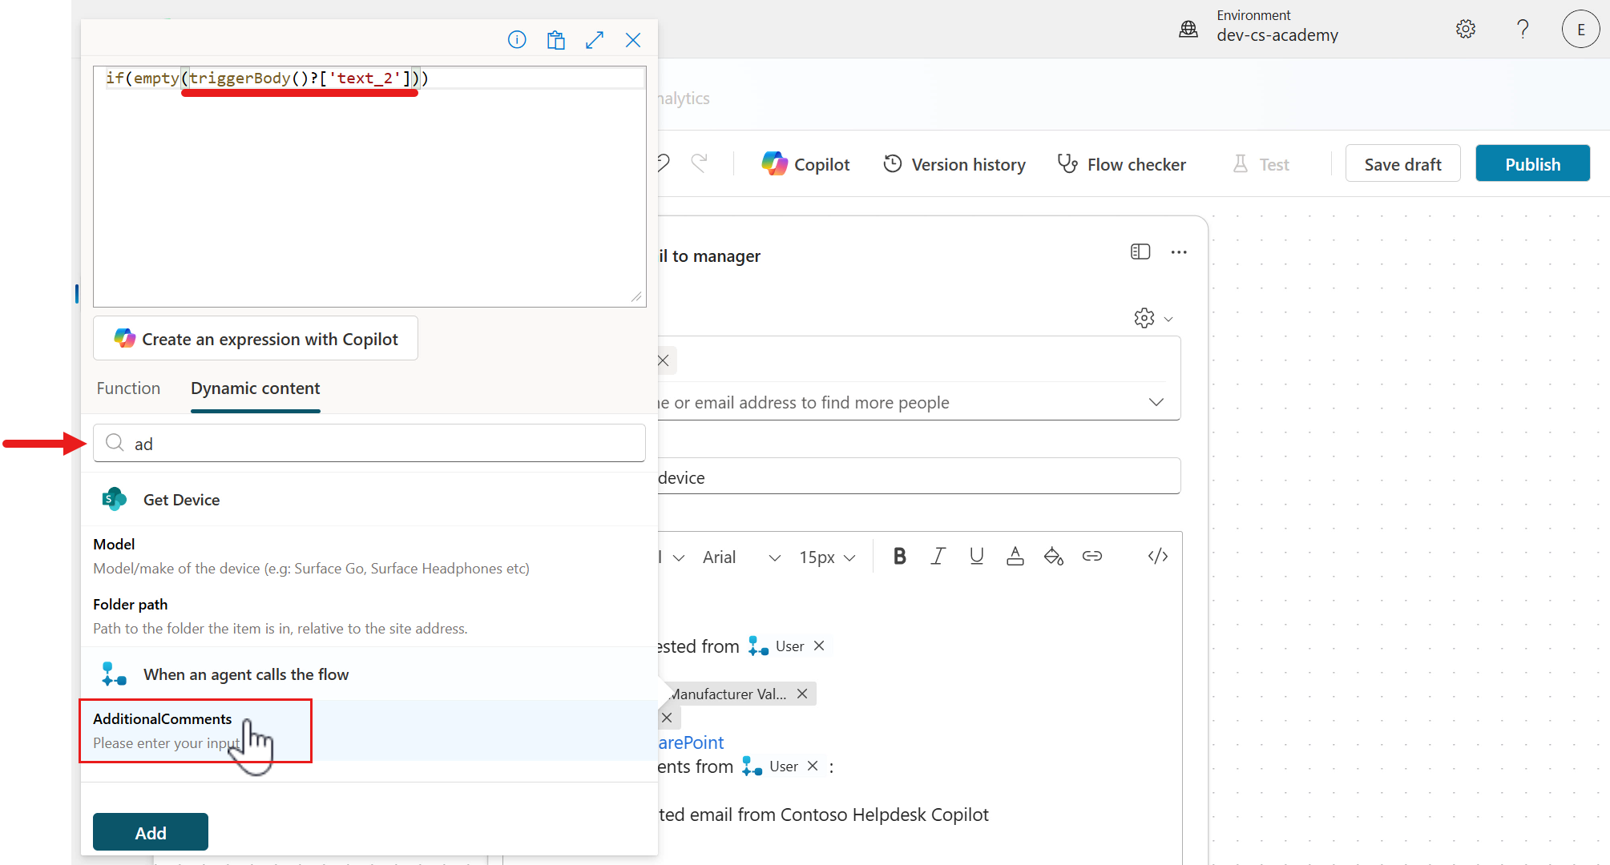Insert a link in the email body
The width and height of the screenshot is (1610, 865).
[1092, 555]
